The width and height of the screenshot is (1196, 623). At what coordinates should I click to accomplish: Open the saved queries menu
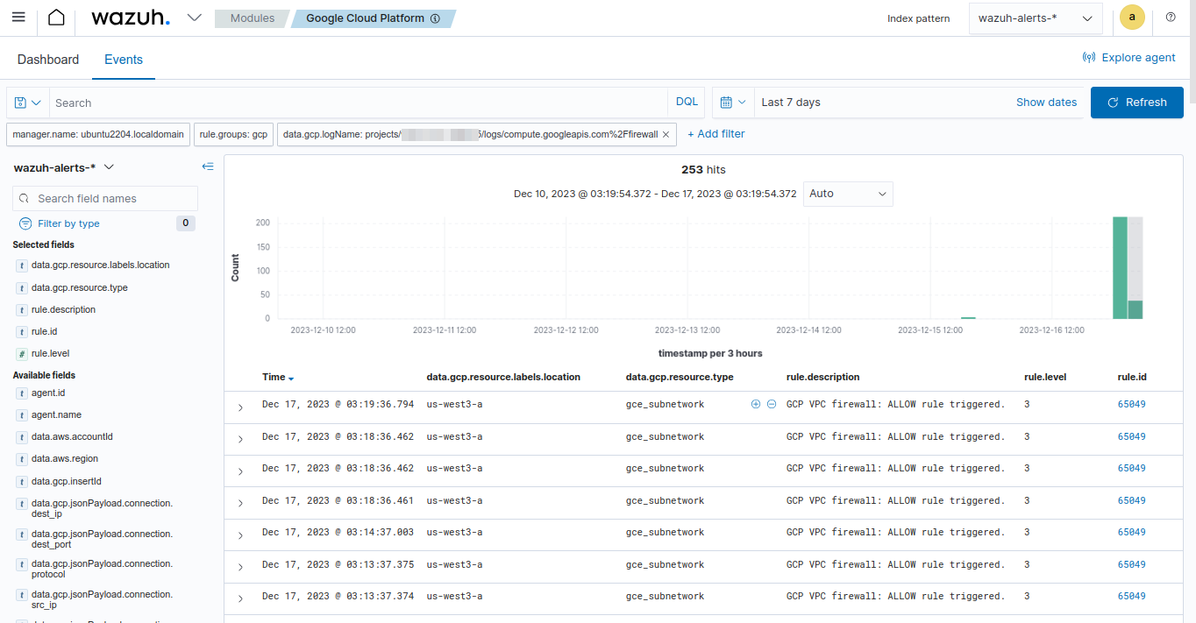tap(28, 103)
